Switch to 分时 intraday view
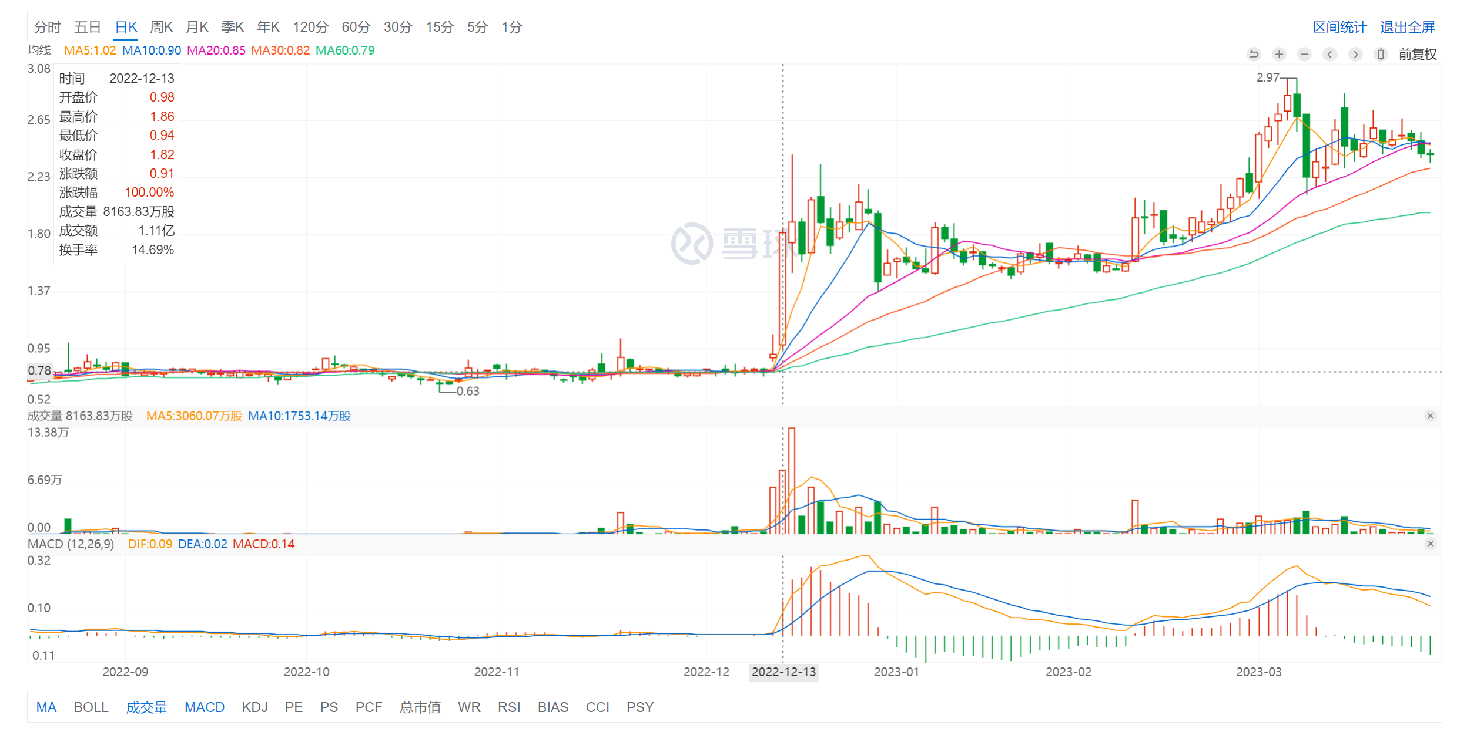 (x=47, y=27)
